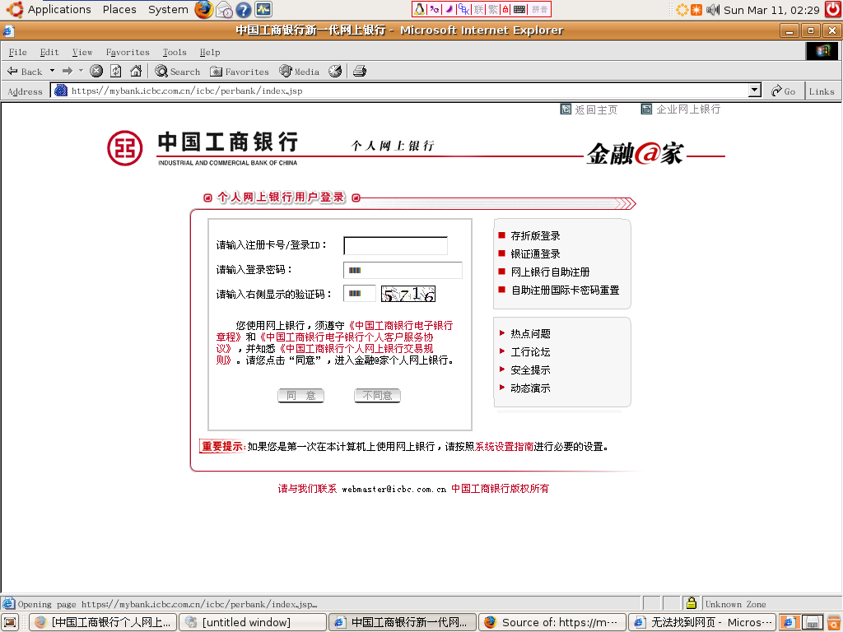Open the System menu in top panel
Viewport: 843px width, 632px height.
(x=168, y=10)
